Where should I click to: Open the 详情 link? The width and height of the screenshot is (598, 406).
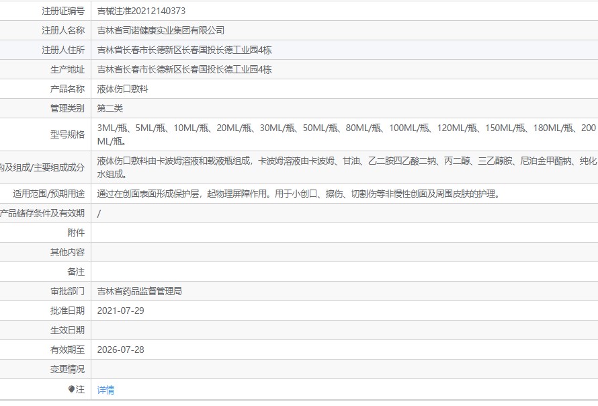click(105, 390)
